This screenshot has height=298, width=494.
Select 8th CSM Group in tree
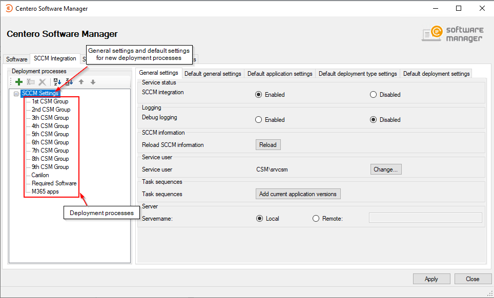click(50, 159)
